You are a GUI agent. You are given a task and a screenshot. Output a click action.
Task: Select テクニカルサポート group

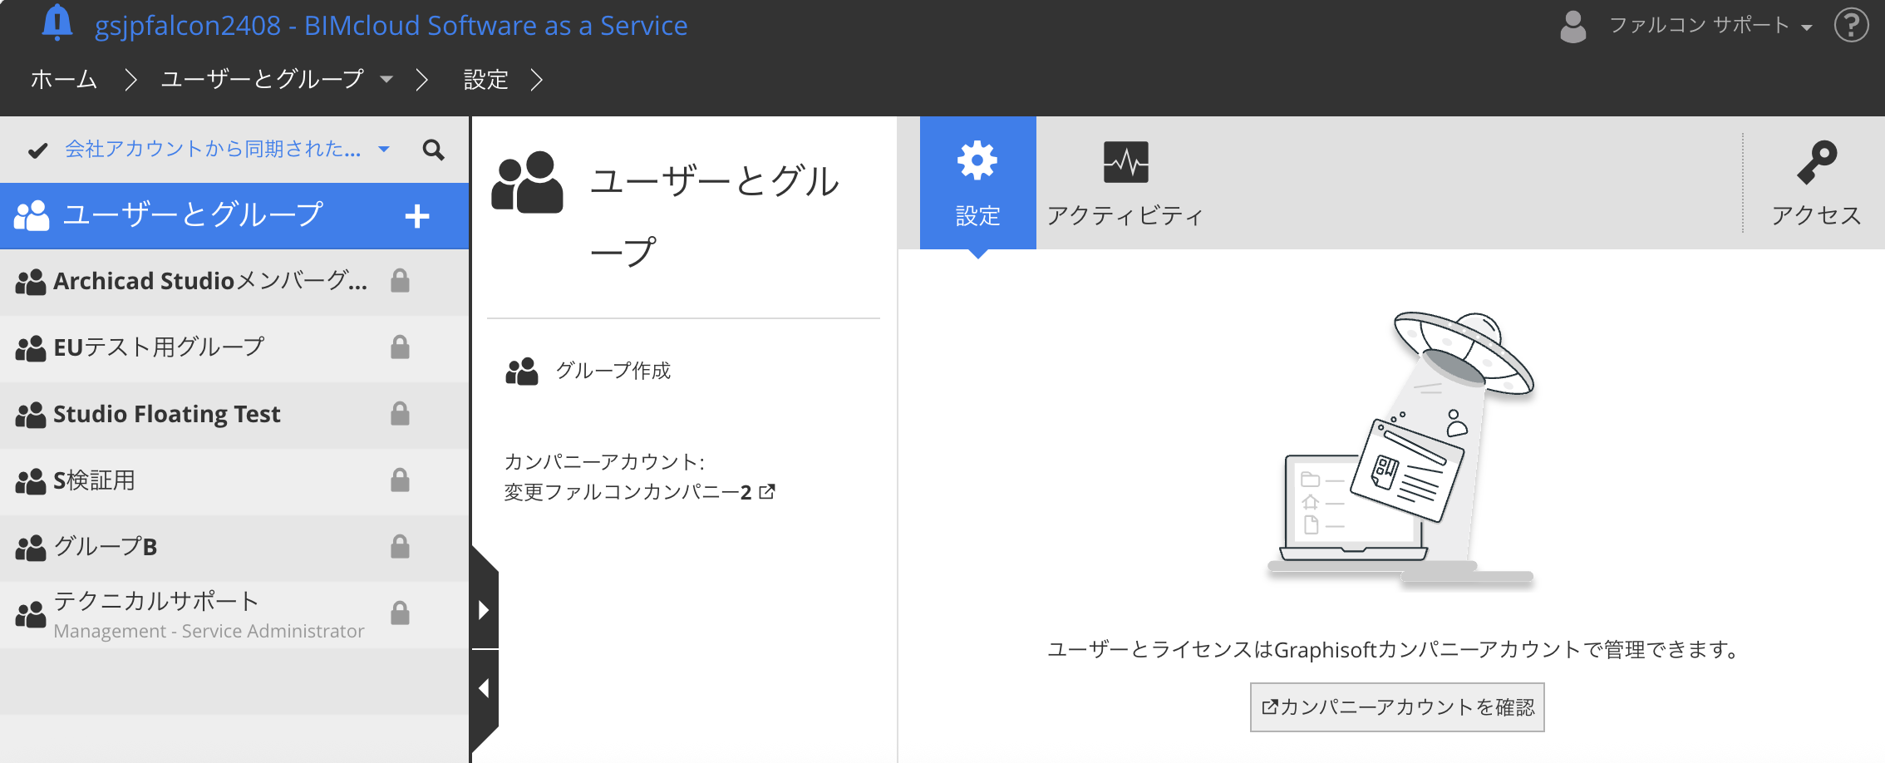pyautogui.click(x=234, y=614)
